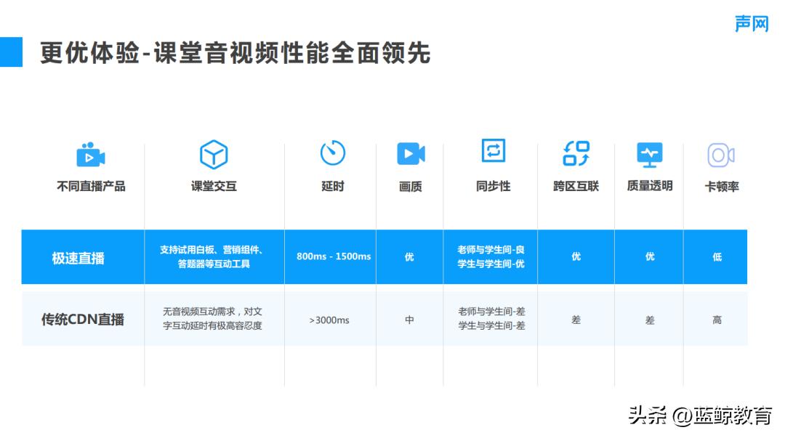Image resolution: width=785 pixels, height=438 pixels.
Task: Click the 低 cell under 卡顿率
Action: [718, 256]
